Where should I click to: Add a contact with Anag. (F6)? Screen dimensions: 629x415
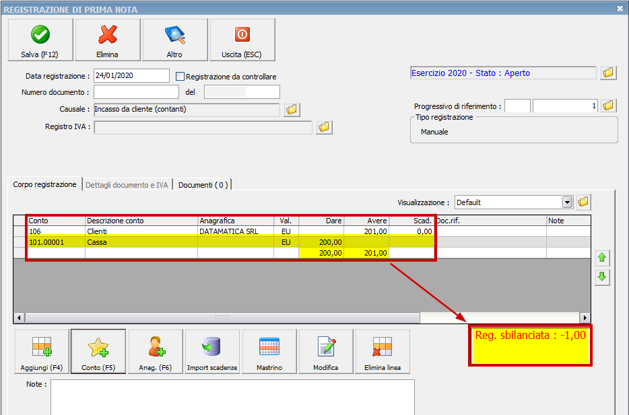pos(156,352)
